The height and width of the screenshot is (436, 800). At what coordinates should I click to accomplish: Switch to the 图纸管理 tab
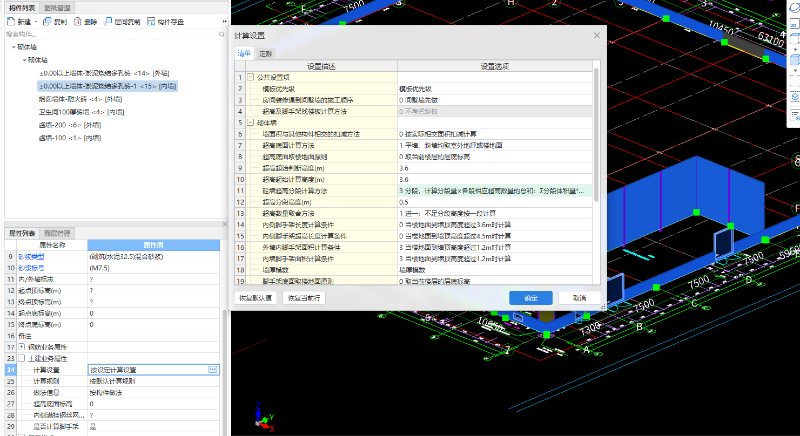[57, 8]
